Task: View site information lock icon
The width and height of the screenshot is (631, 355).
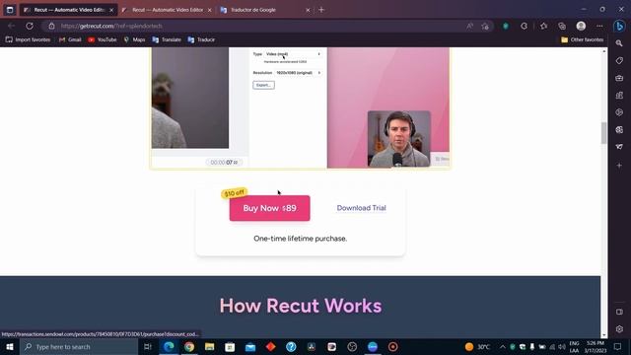Action: point(51,26)
